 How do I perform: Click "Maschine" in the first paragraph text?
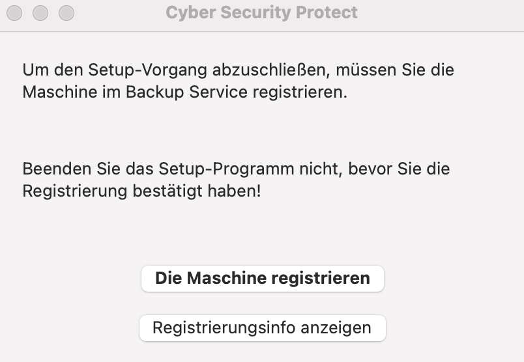(55, 92)
